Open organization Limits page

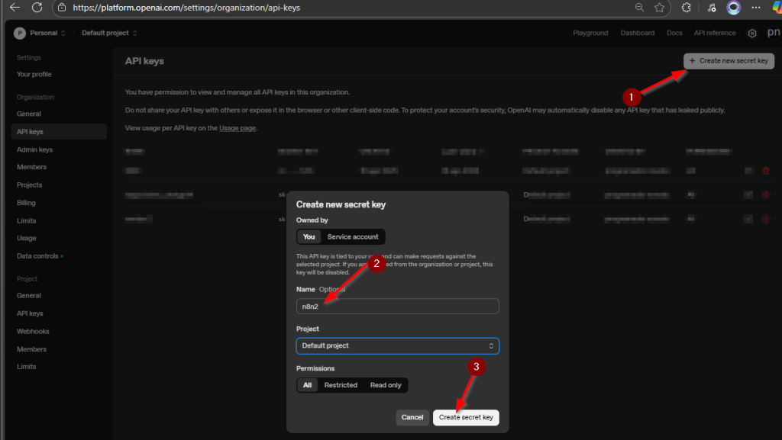point(27,220)
